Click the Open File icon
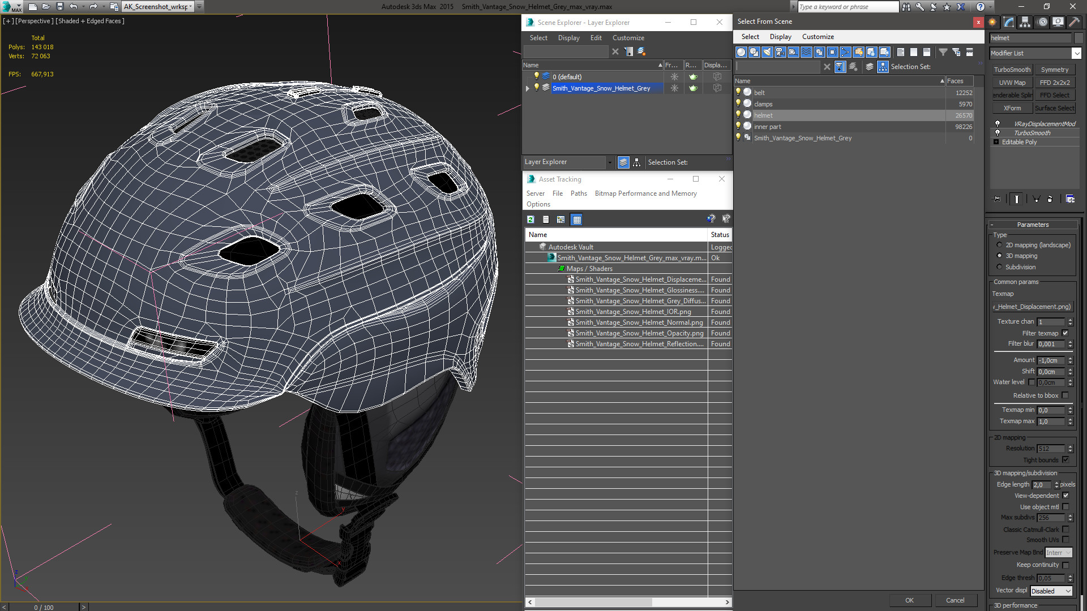Image resolution: width=1087 pixels, height=611 pixels. tap(46, 7)
